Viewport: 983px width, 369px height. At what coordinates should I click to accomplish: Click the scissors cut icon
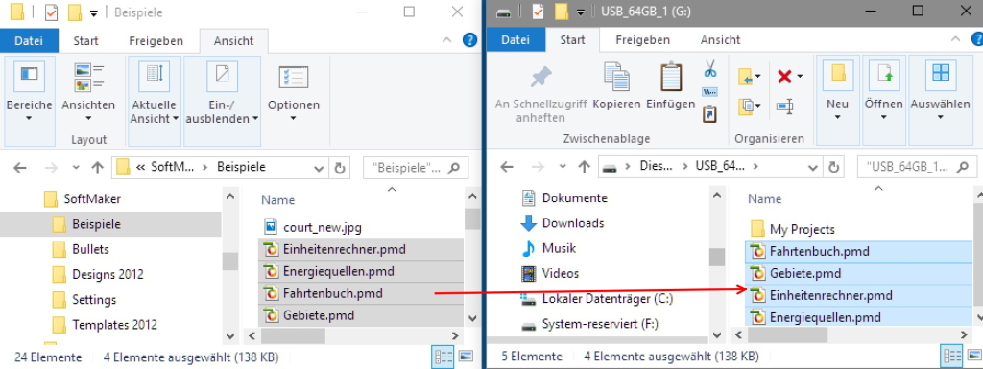(709, 68)
